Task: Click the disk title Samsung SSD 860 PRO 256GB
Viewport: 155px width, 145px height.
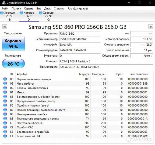Action: (77, 27)
